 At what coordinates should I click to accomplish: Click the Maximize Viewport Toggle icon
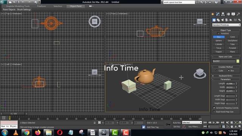click(x=240, y=127)
